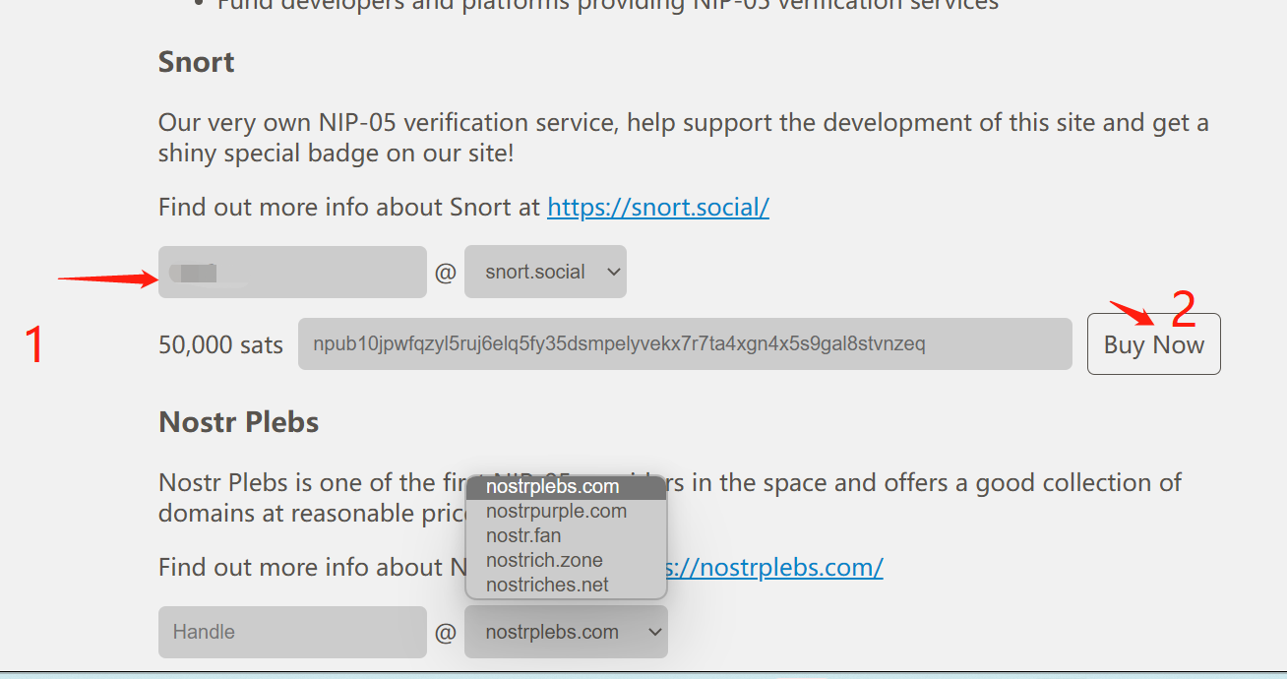Click the Snort handle input field
The image size is (1287, 679).
[292, 272]
